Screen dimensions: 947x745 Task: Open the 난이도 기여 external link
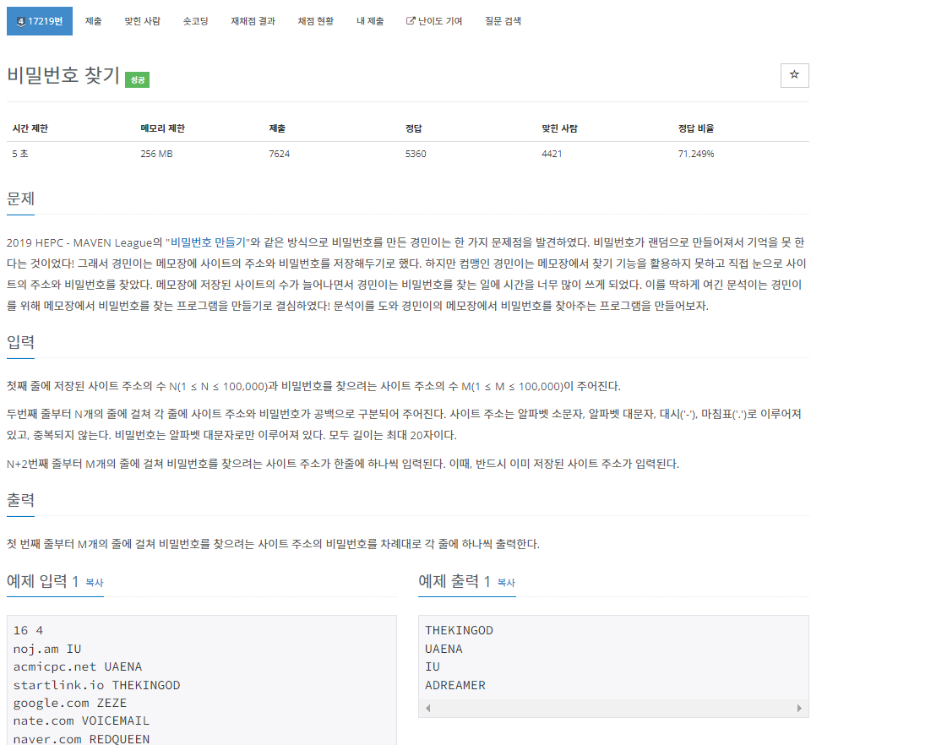pyautogui.click(x=434, y=21)
